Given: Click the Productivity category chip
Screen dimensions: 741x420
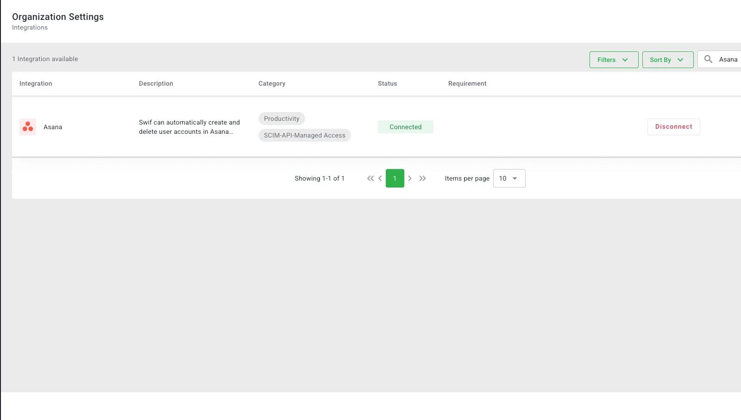Looking at the screenshot, I should click(x=282, y=119).
